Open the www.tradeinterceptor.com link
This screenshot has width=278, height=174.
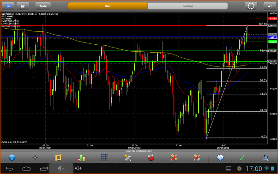(139, 151)
